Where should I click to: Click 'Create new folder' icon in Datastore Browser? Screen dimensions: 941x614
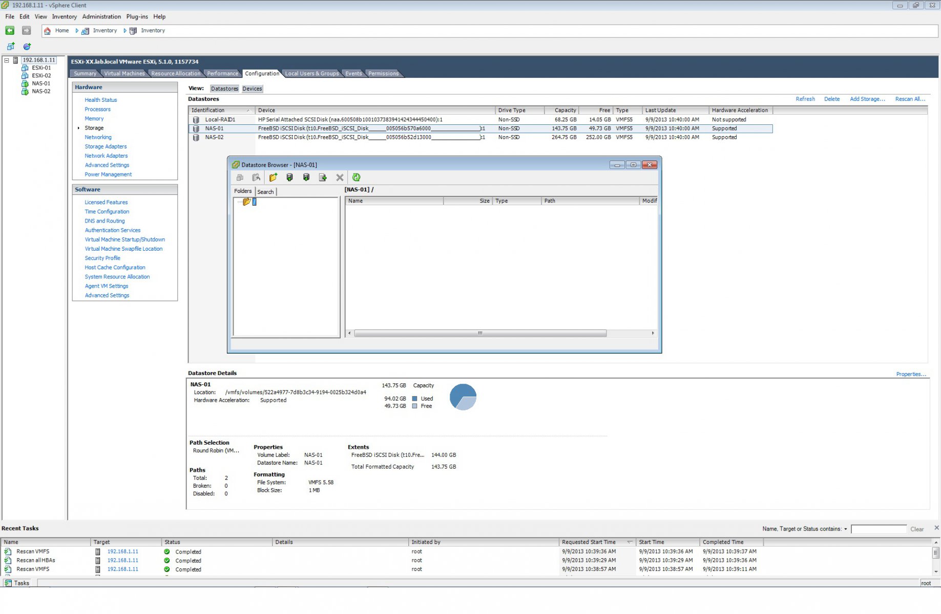(x=273, y=178)
